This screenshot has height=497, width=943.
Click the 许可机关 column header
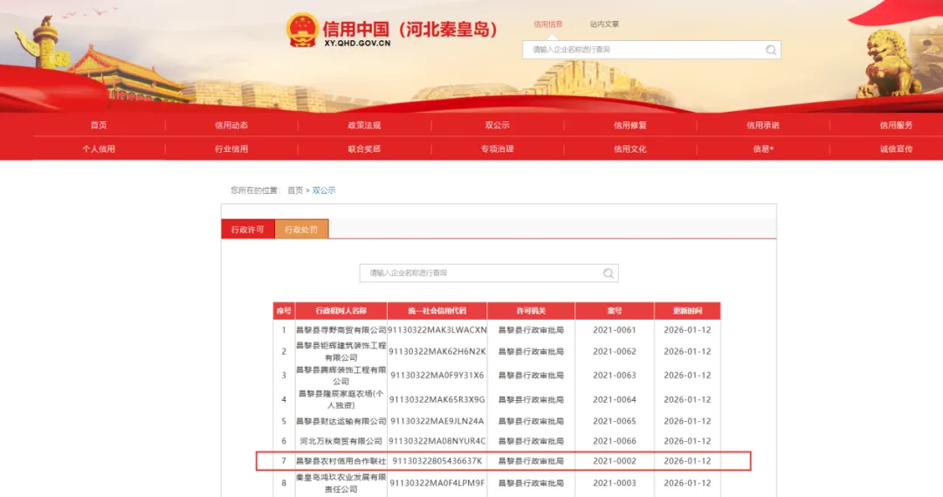point(531,311)
